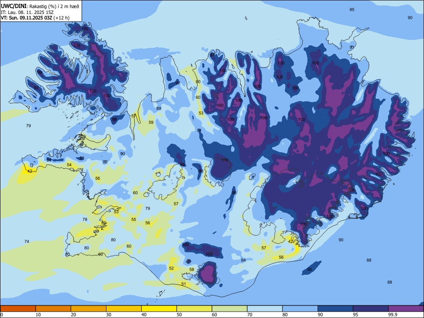Click the '85' humidity value on map
424x318 pixels.
tap(352, 10)
